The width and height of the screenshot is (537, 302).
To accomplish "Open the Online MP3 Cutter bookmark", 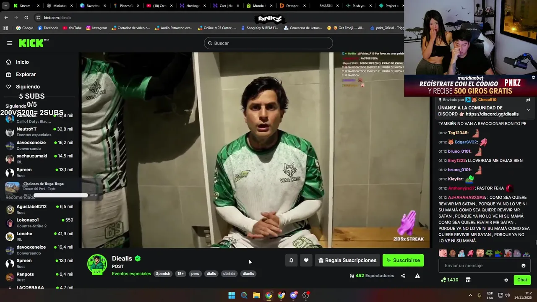I will tap(216, 28).
